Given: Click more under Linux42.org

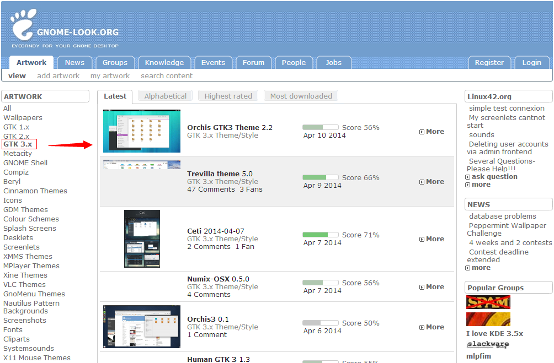Looking at the screenshot, I should point(481,185).
